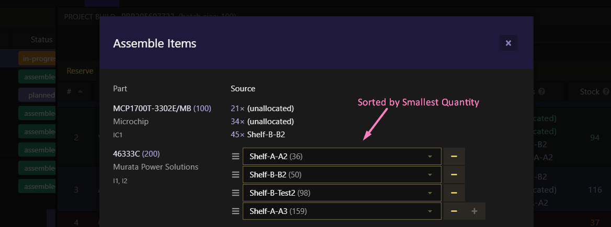Remove the Shelf-B-Test2 source row

click(454, 193)
